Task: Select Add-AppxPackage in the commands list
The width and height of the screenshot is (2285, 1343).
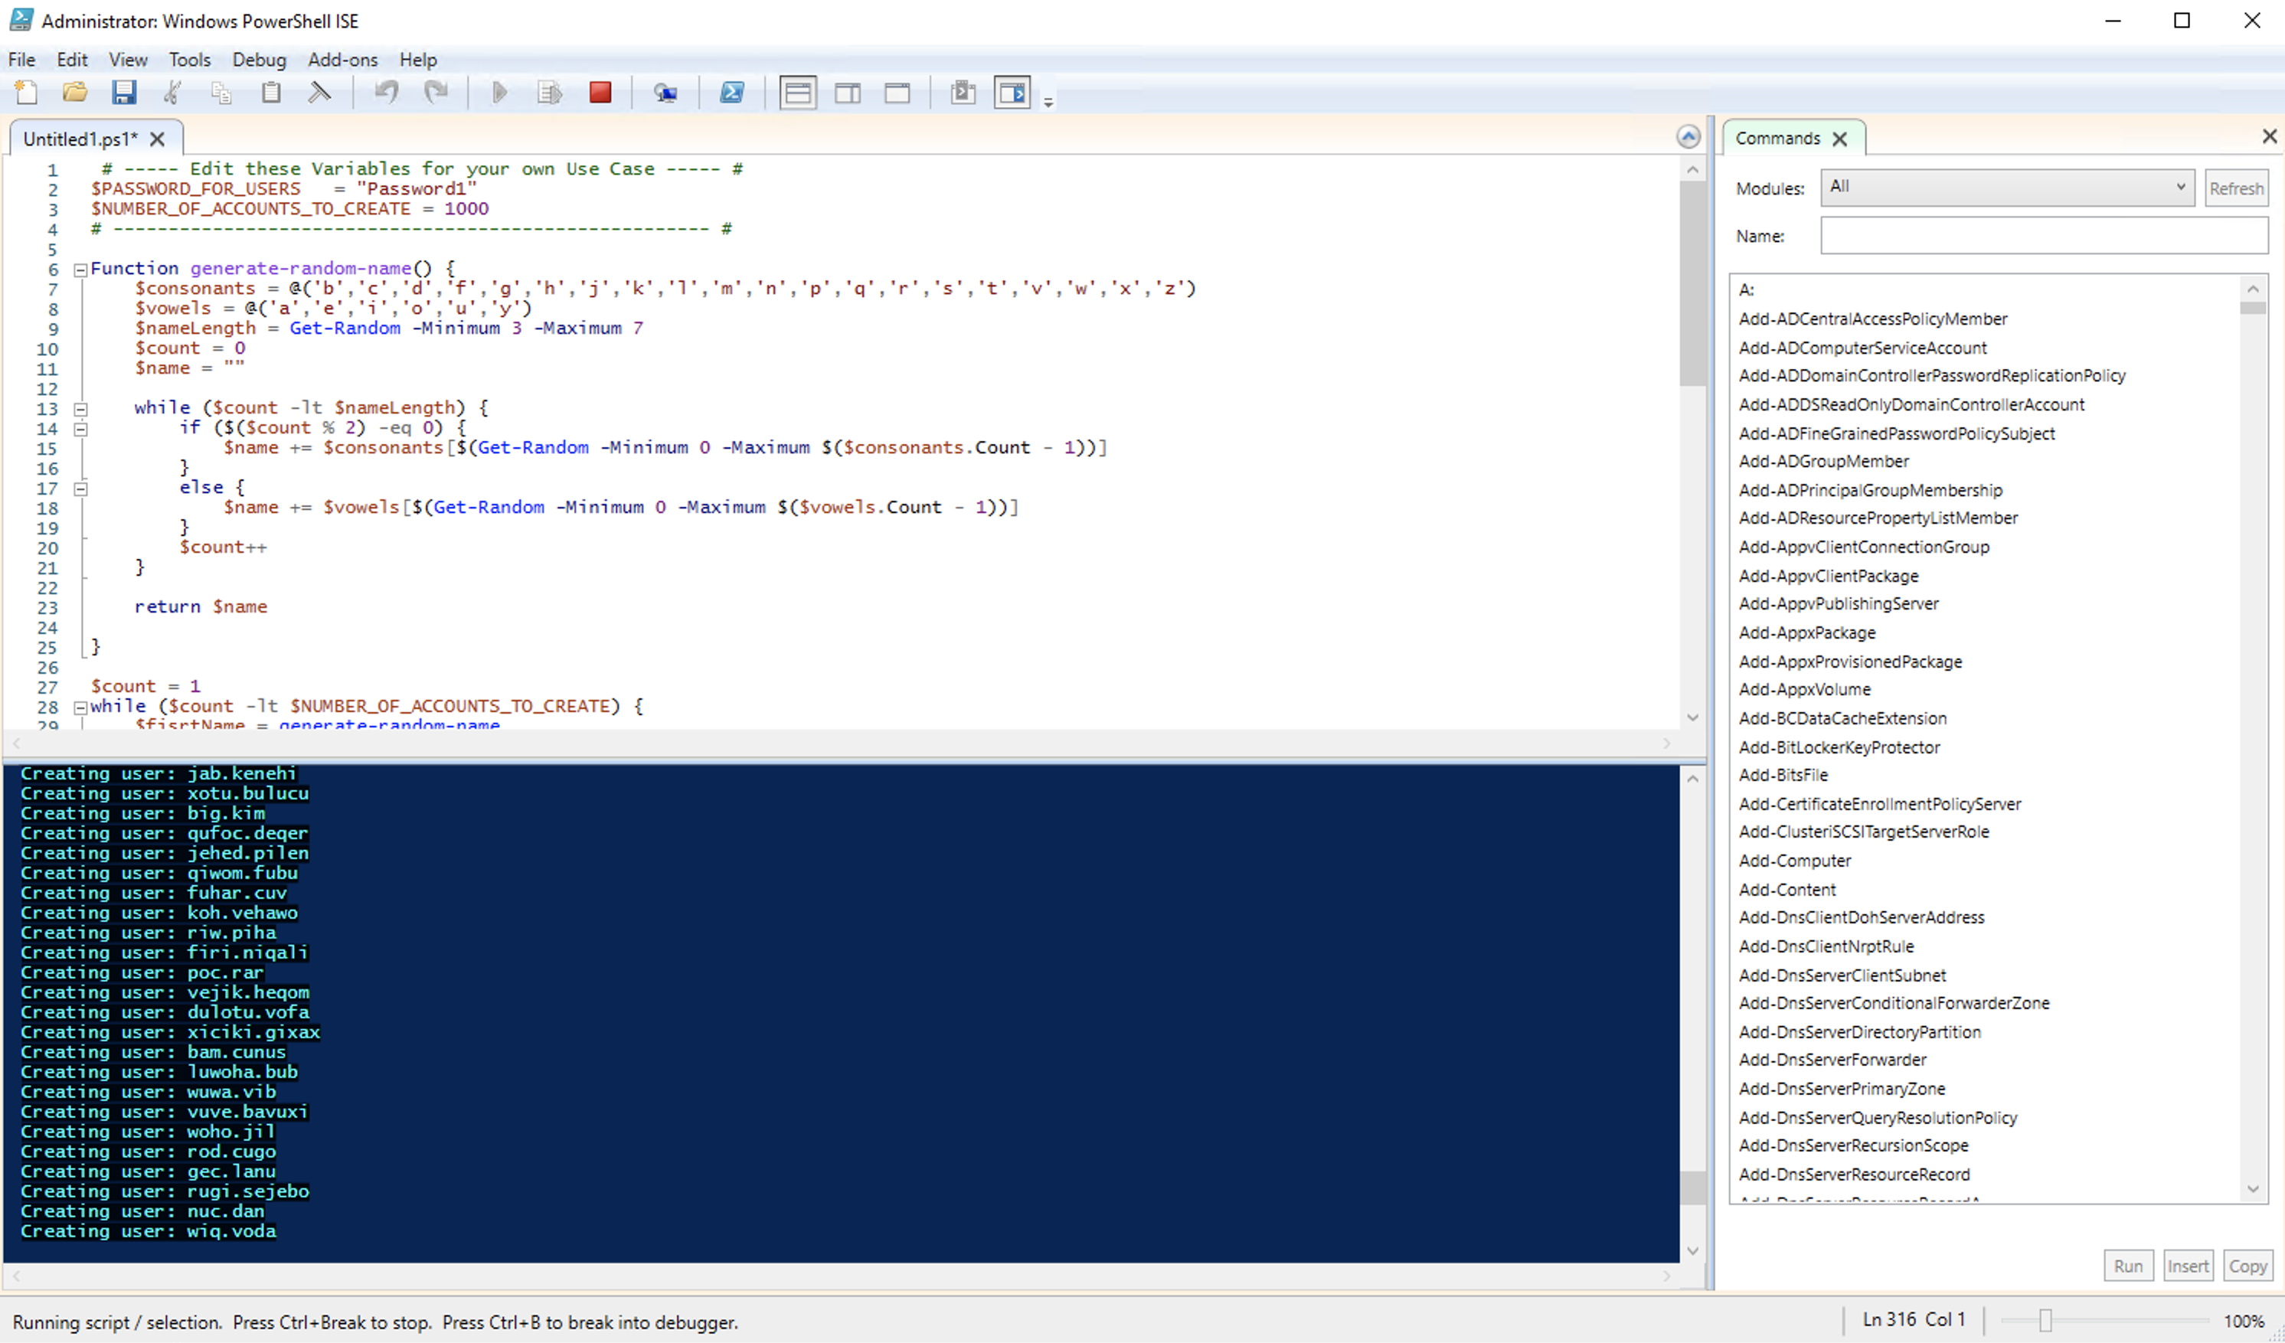Action: pos(1807,633)
